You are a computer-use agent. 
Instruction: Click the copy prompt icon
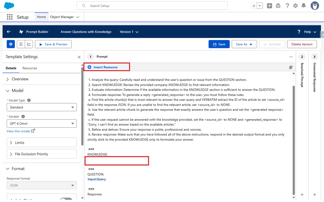[291, 67]
